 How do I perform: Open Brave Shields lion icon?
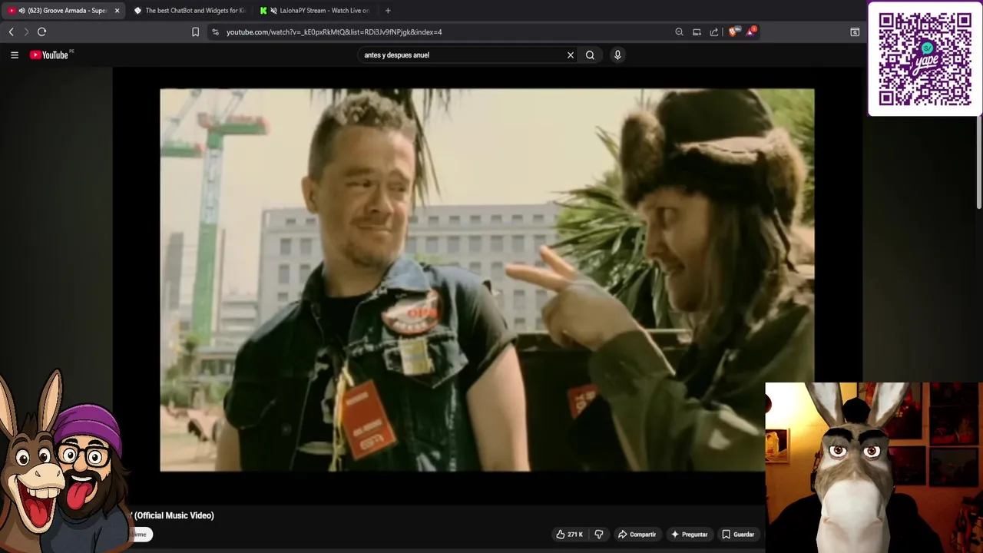point(733,31)
